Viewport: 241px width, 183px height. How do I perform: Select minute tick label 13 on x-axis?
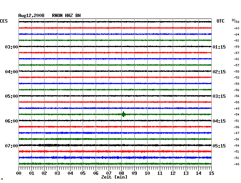186,173
